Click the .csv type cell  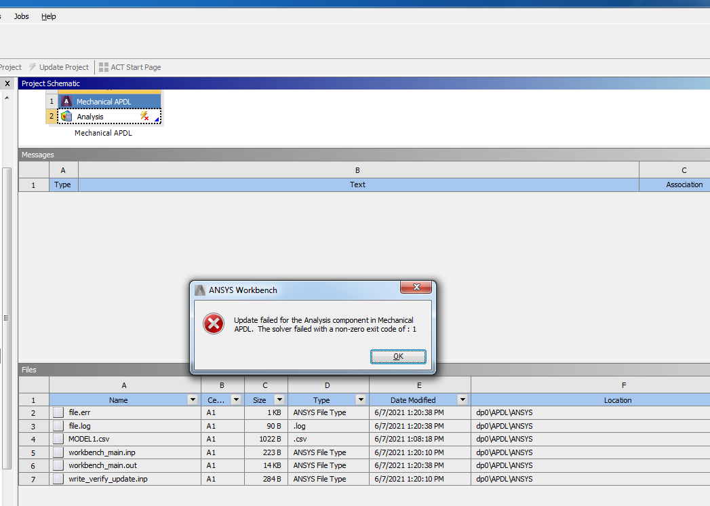[329, 439]
